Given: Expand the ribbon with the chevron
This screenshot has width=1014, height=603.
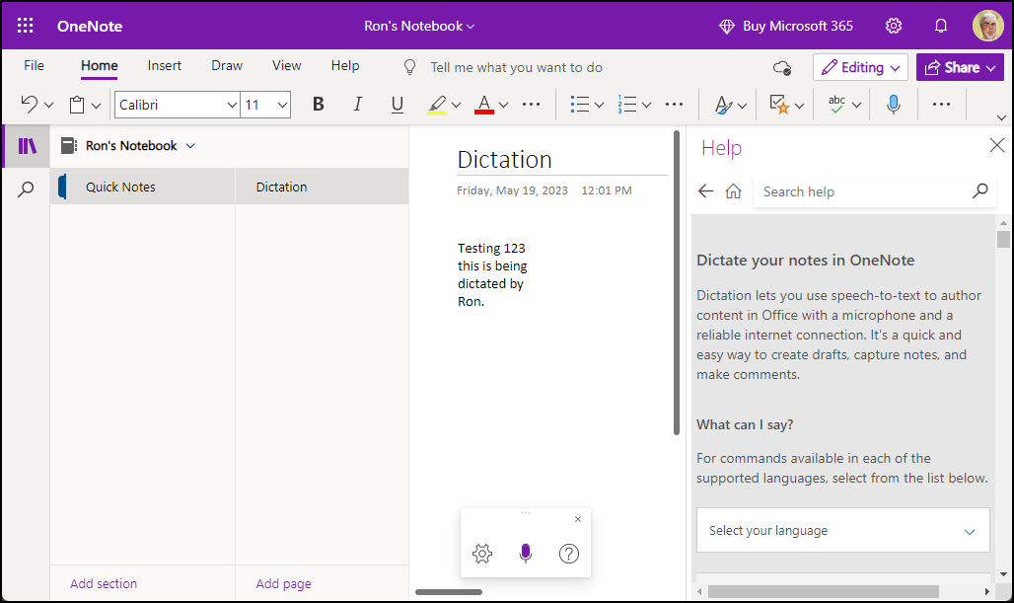Looking at the screenshot, I should 1001,117.
